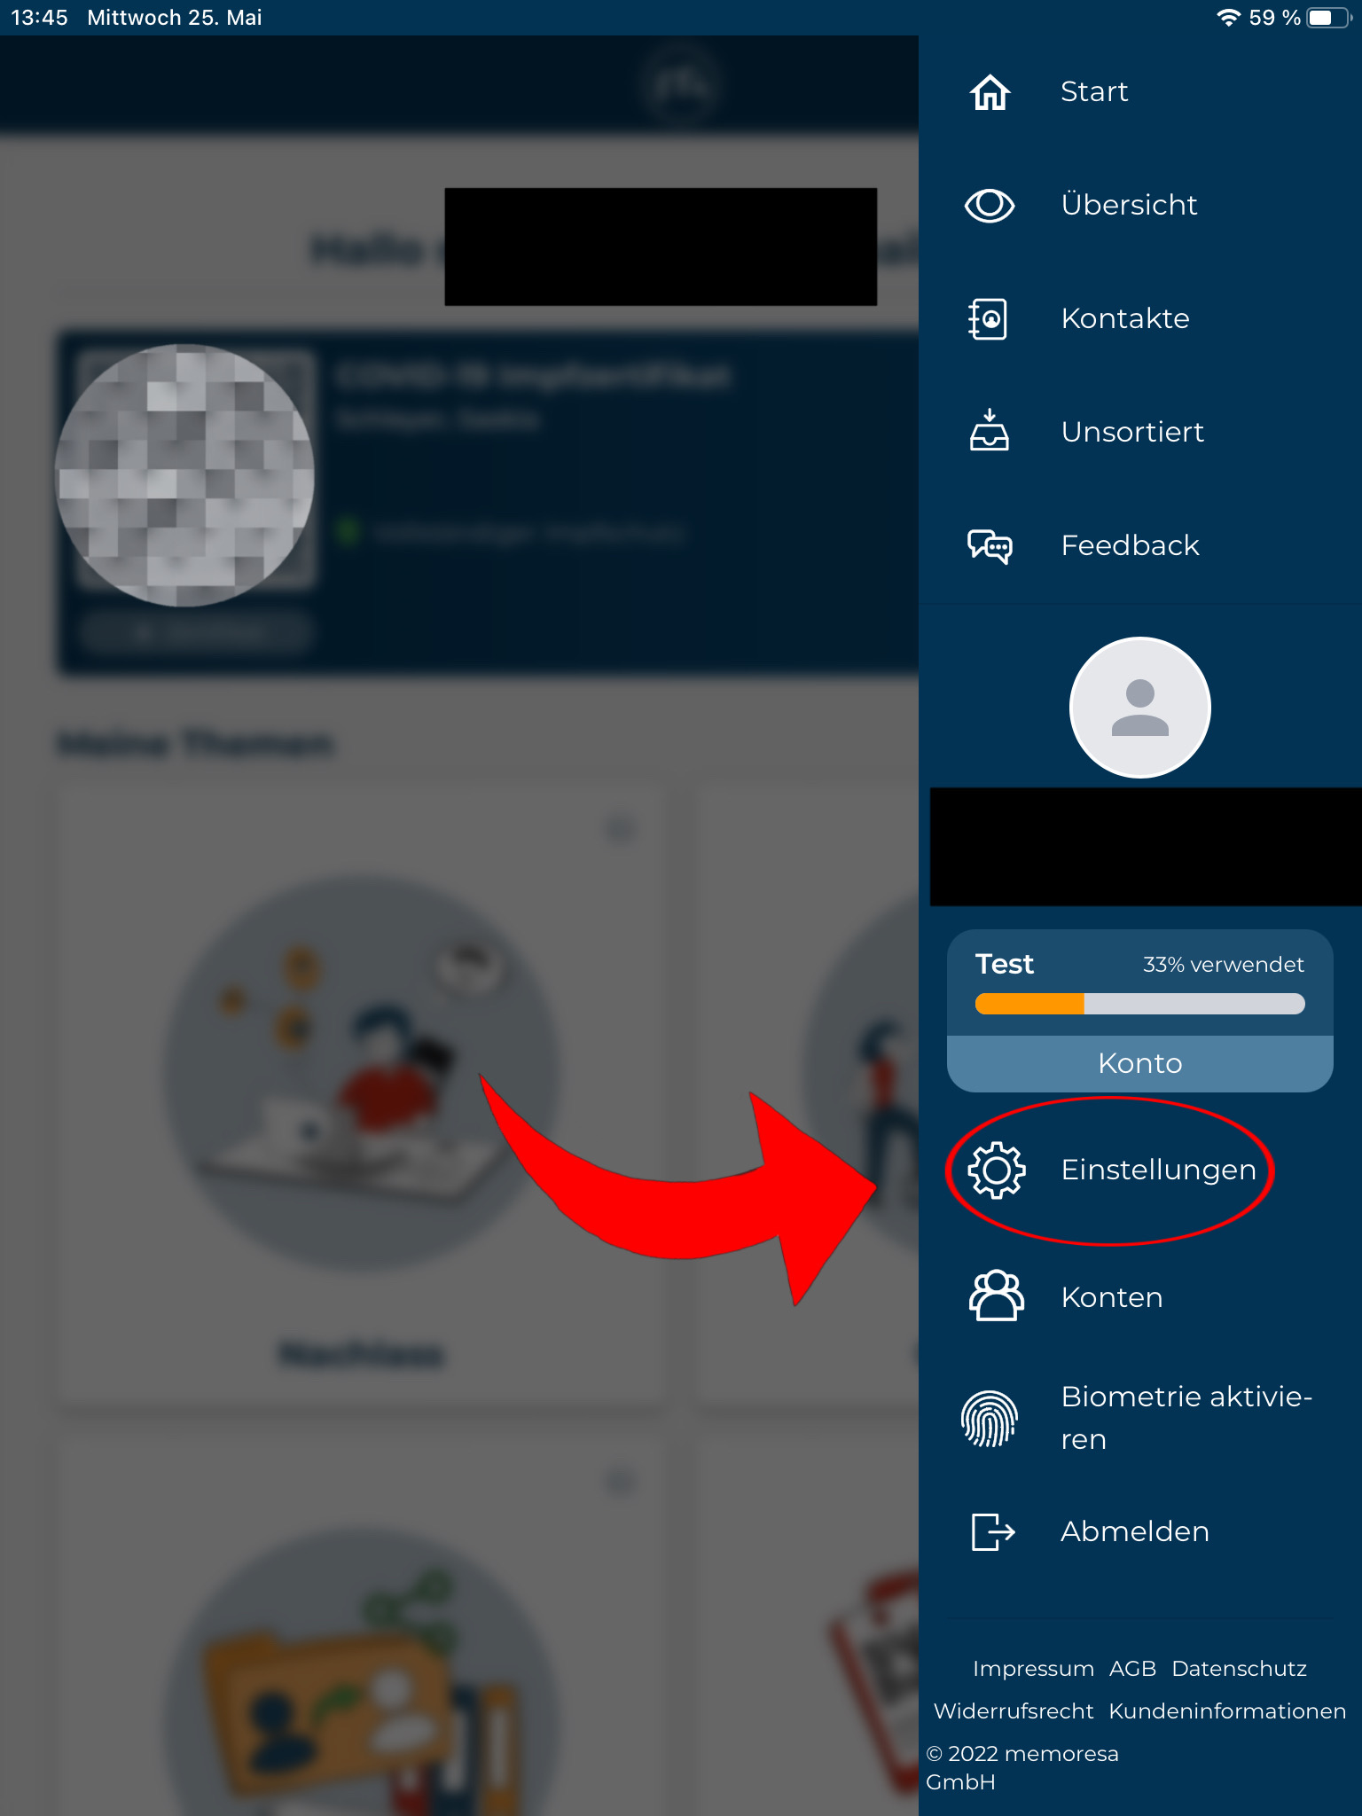Tap the Feedback speech bubble icon

coord(990,545)
